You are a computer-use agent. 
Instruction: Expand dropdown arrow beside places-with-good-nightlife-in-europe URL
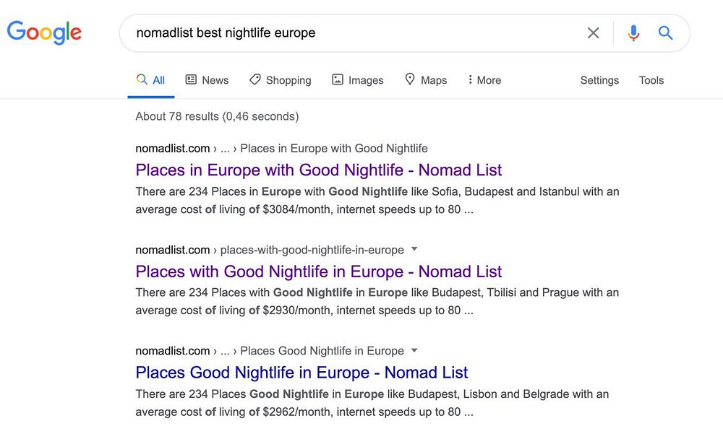click(414, 249)
